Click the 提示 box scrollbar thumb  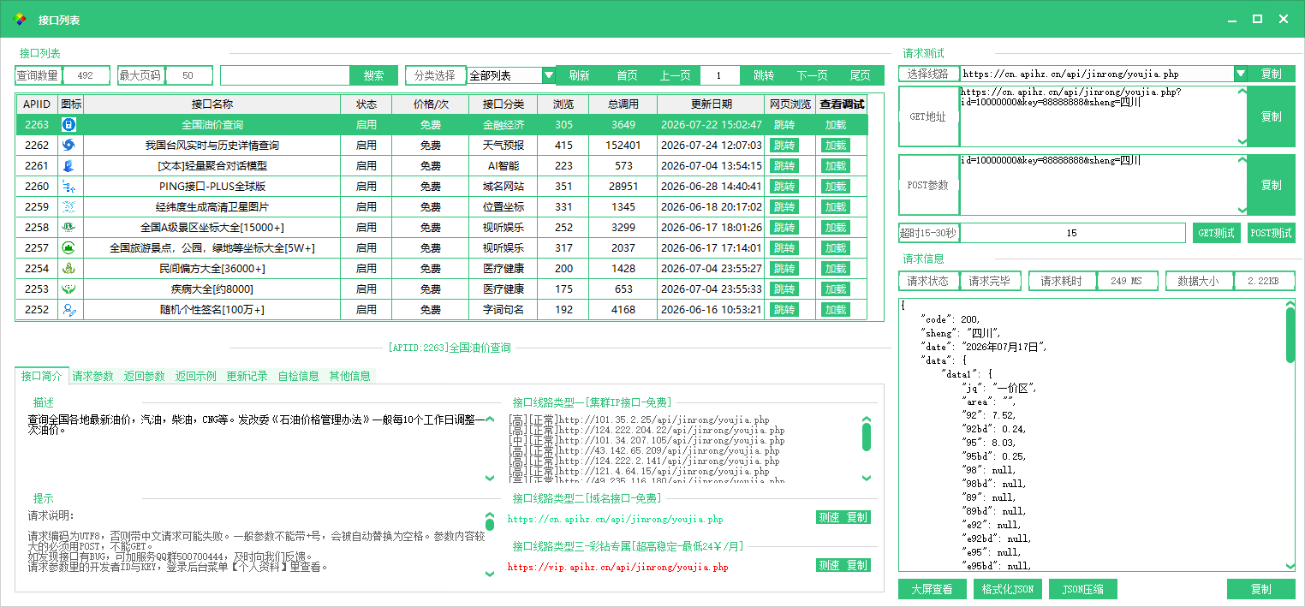pos(490,525)
